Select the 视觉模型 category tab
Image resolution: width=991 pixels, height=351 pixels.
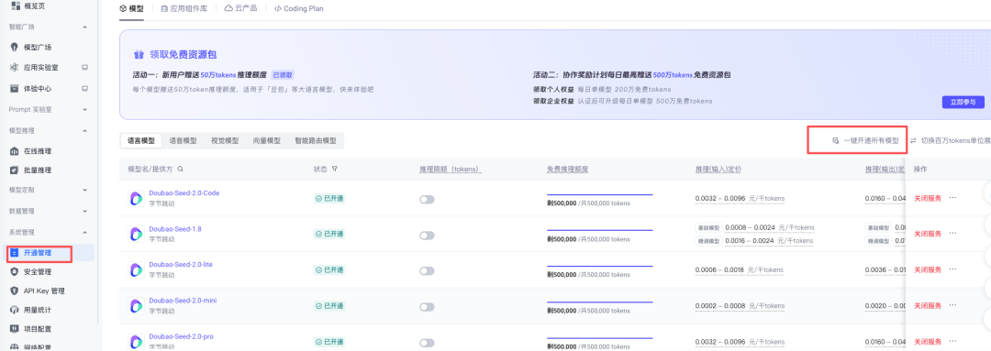click(225, 141)
